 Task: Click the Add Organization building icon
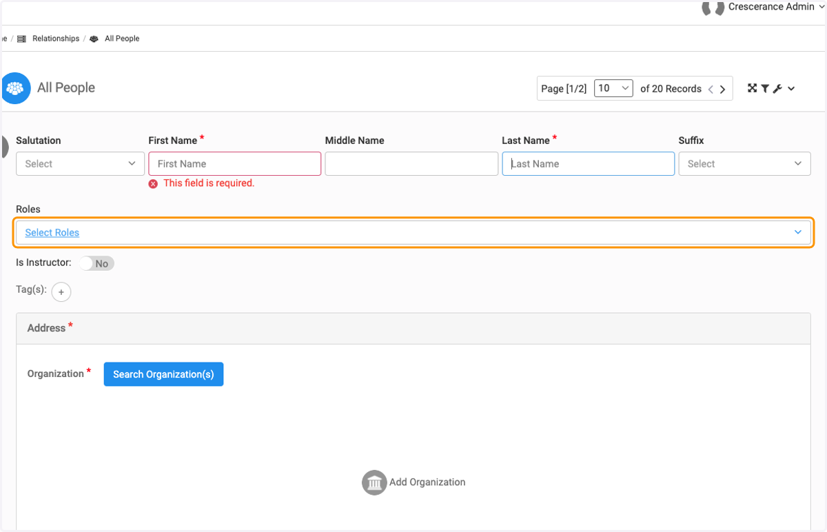click(x=374, y=482)
